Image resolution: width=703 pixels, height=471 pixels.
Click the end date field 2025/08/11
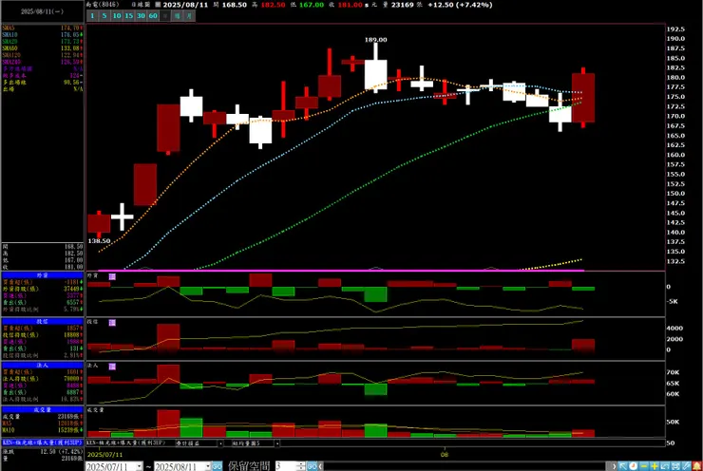[179, 466]
